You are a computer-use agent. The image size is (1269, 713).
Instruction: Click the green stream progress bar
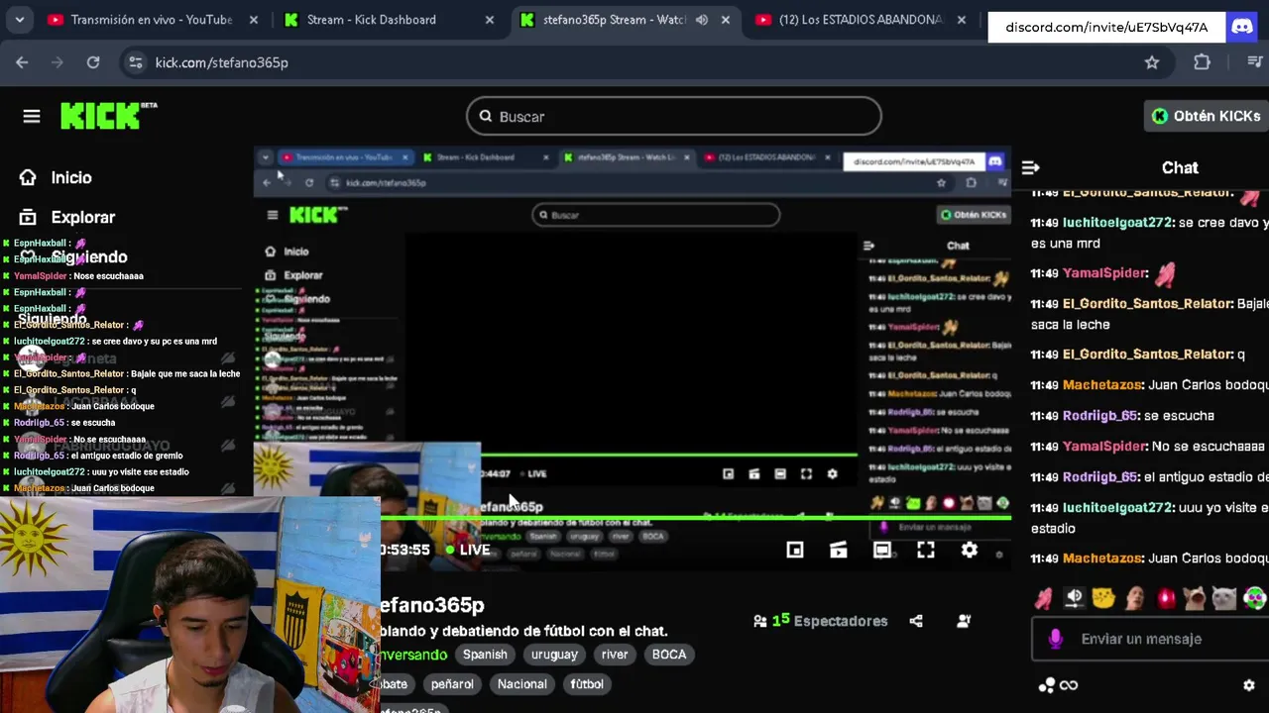coord(696,517)
